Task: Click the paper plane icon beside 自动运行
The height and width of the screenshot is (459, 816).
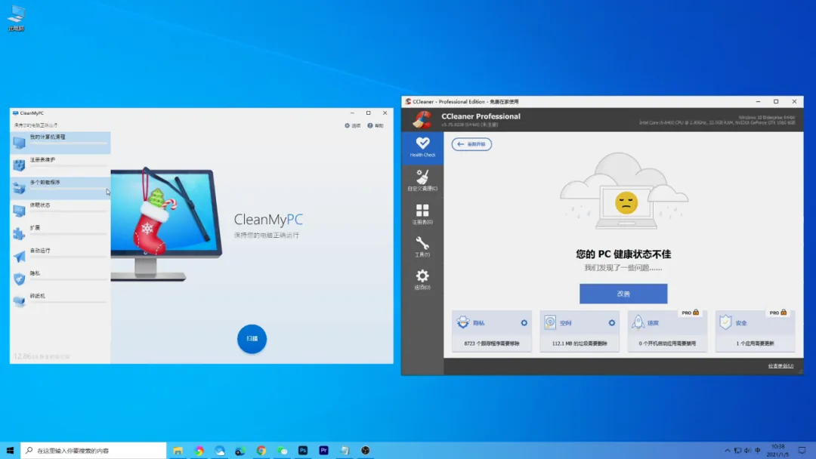Action: 19,256
